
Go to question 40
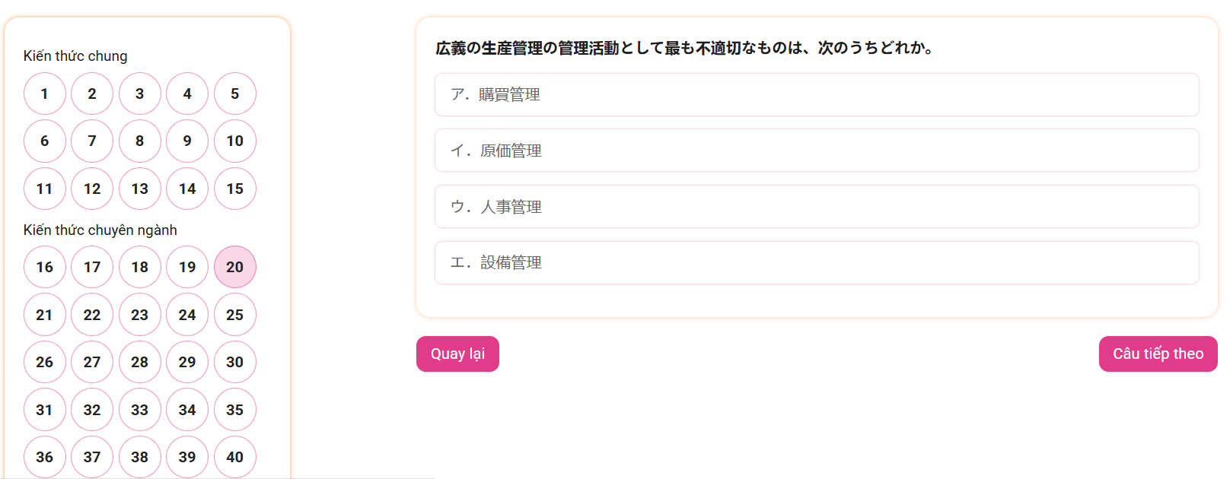pos(235,457)
